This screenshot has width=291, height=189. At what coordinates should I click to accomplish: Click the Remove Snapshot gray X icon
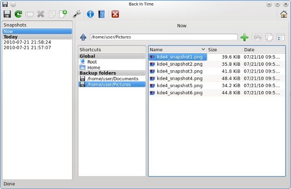coord(41,14)
